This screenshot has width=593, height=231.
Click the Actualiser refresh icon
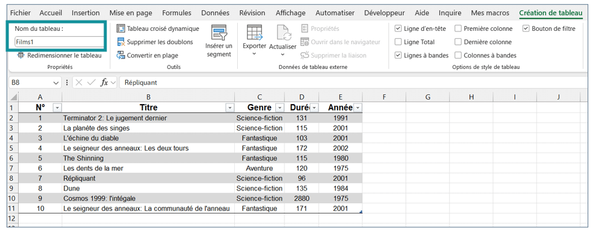pos(283,33)
